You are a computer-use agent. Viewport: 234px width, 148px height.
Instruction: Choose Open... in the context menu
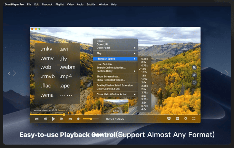point(115,41)
